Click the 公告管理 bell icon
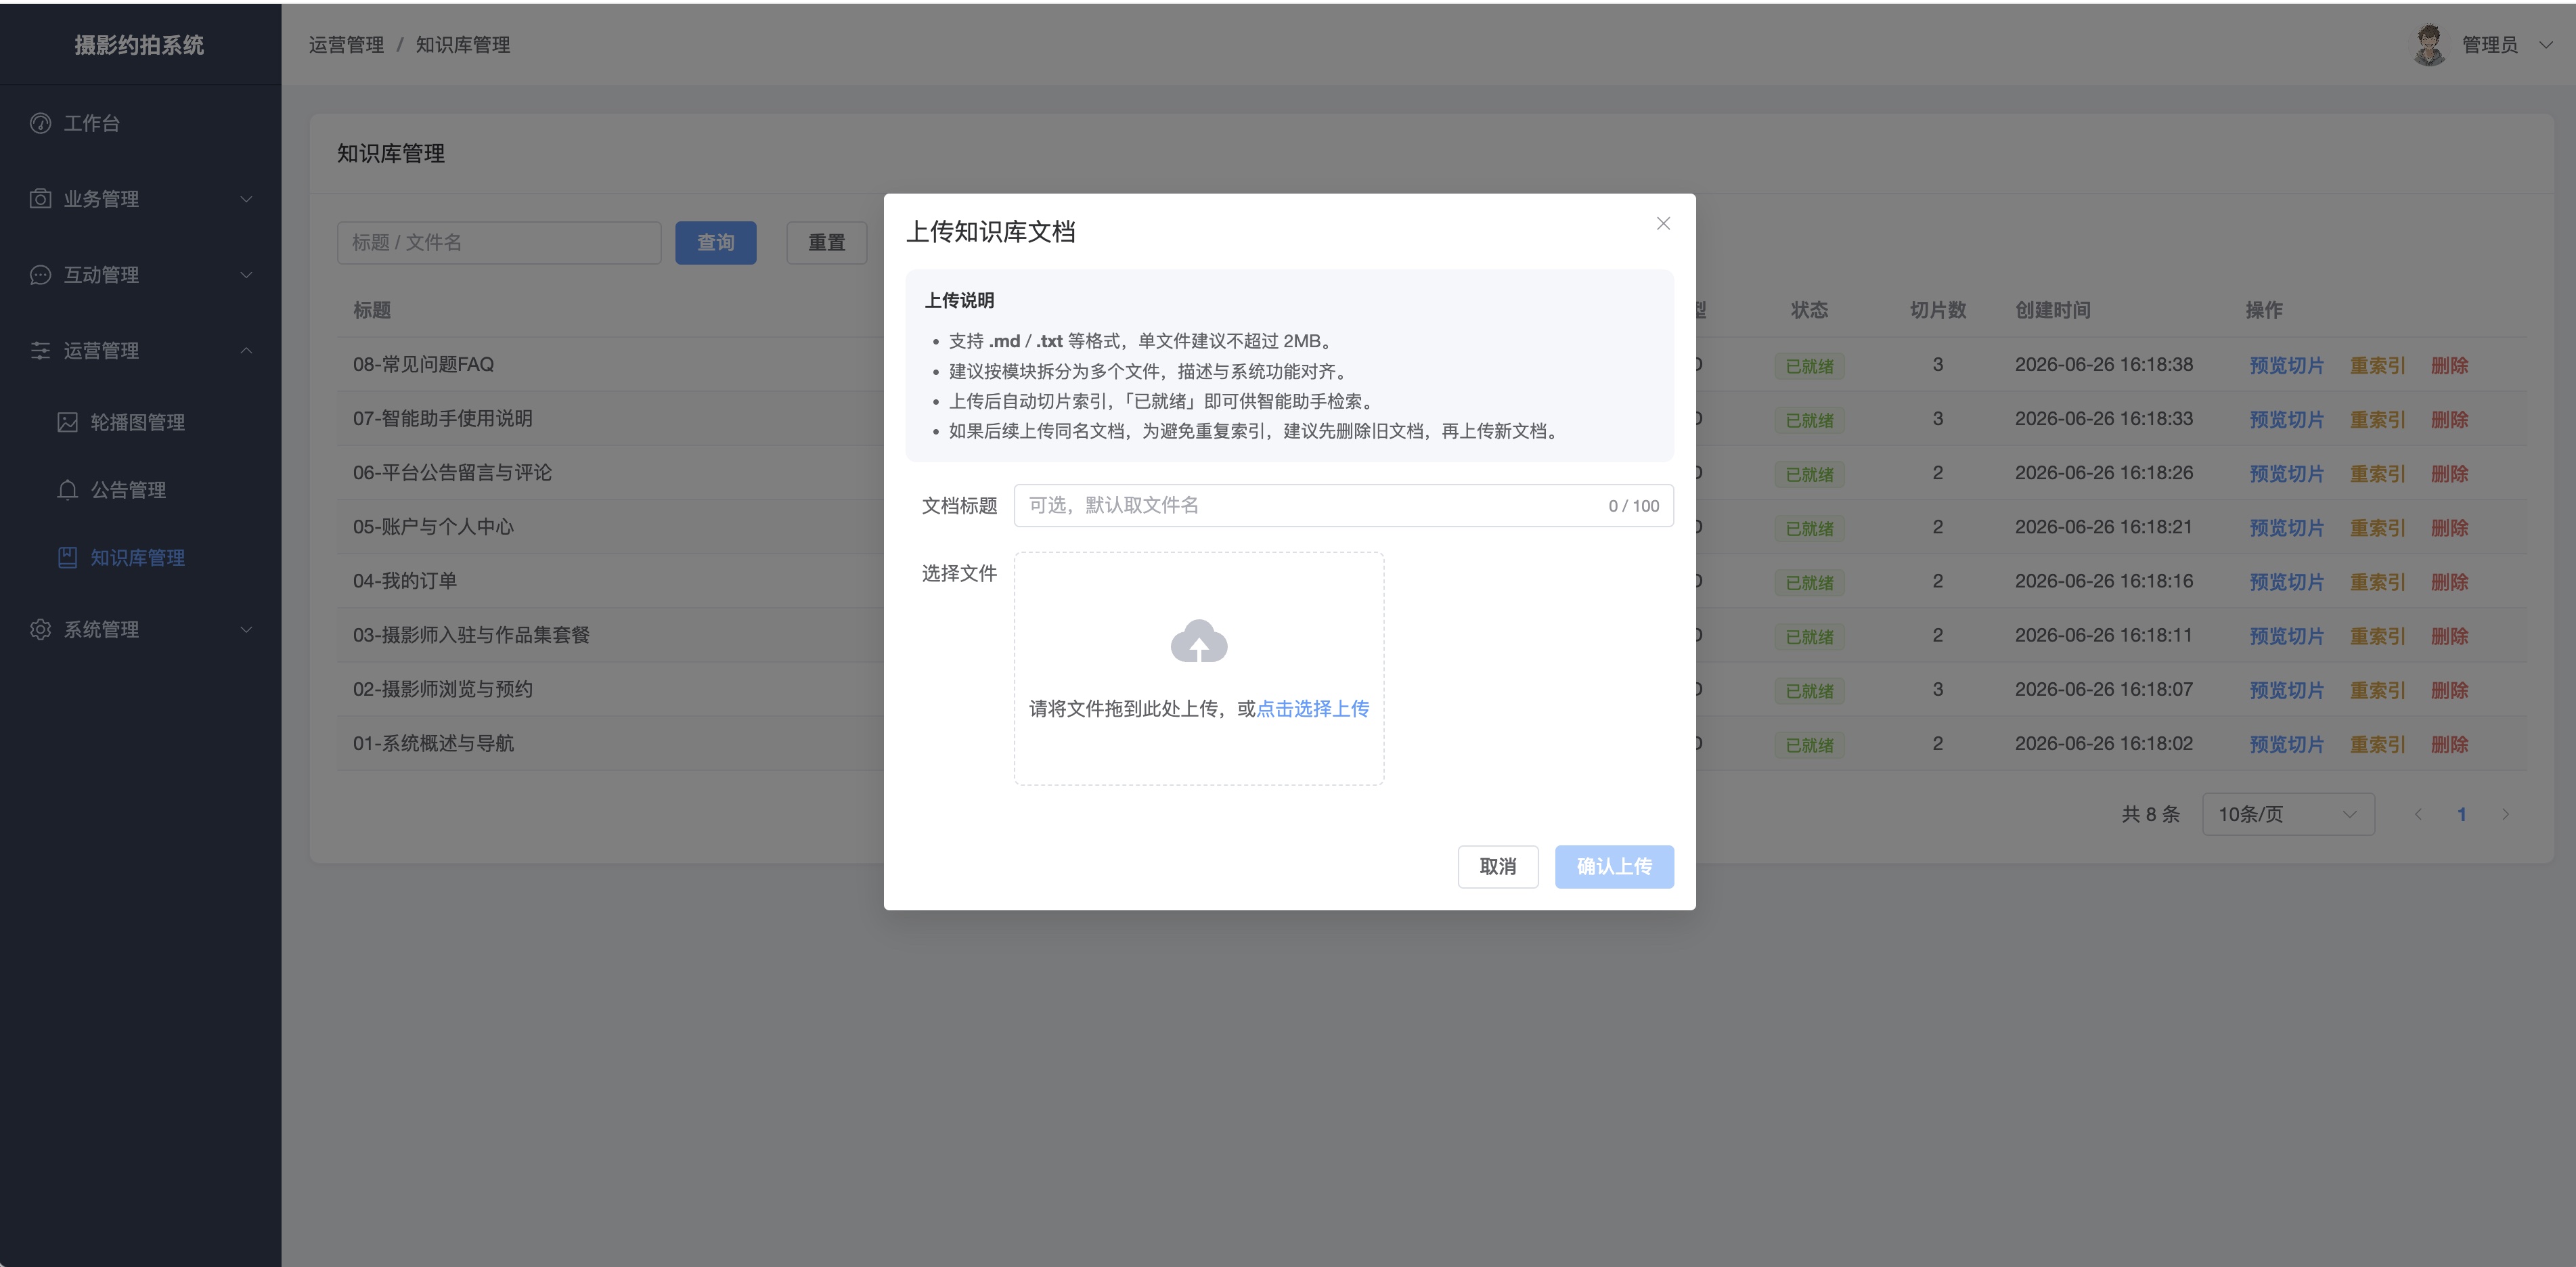Viewport: 2576px width, 1267px height. (67, 490)
